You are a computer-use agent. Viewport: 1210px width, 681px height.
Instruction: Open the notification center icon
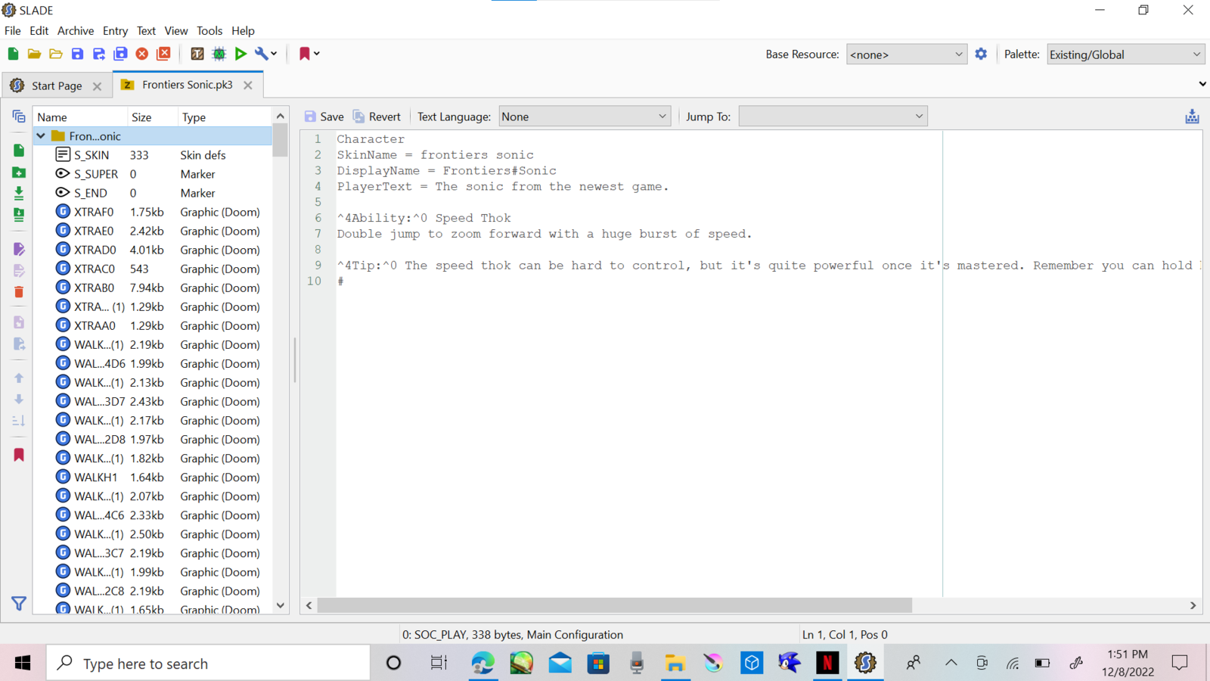(x=1180, y=664)
